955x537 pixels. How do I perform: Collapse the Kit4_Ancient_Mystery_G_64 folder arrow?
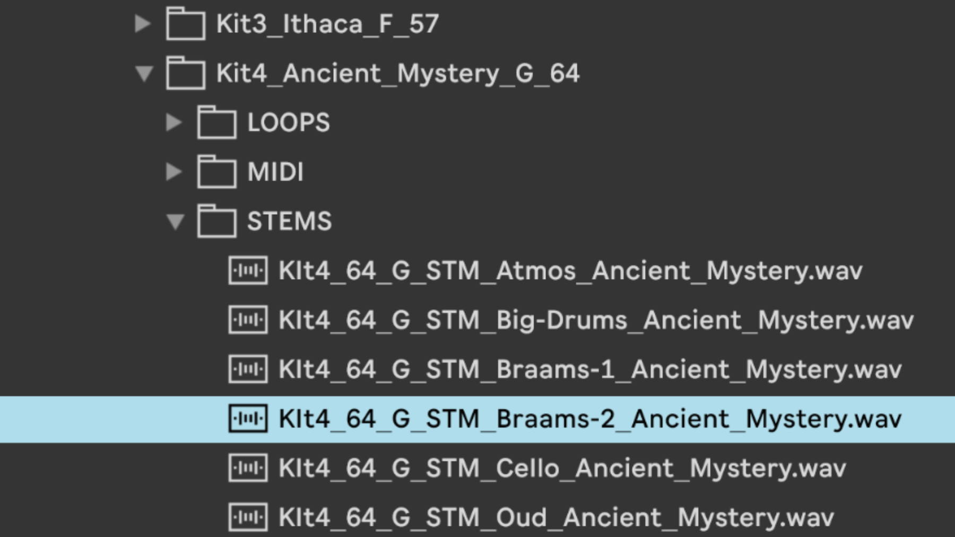pos(144,73)
